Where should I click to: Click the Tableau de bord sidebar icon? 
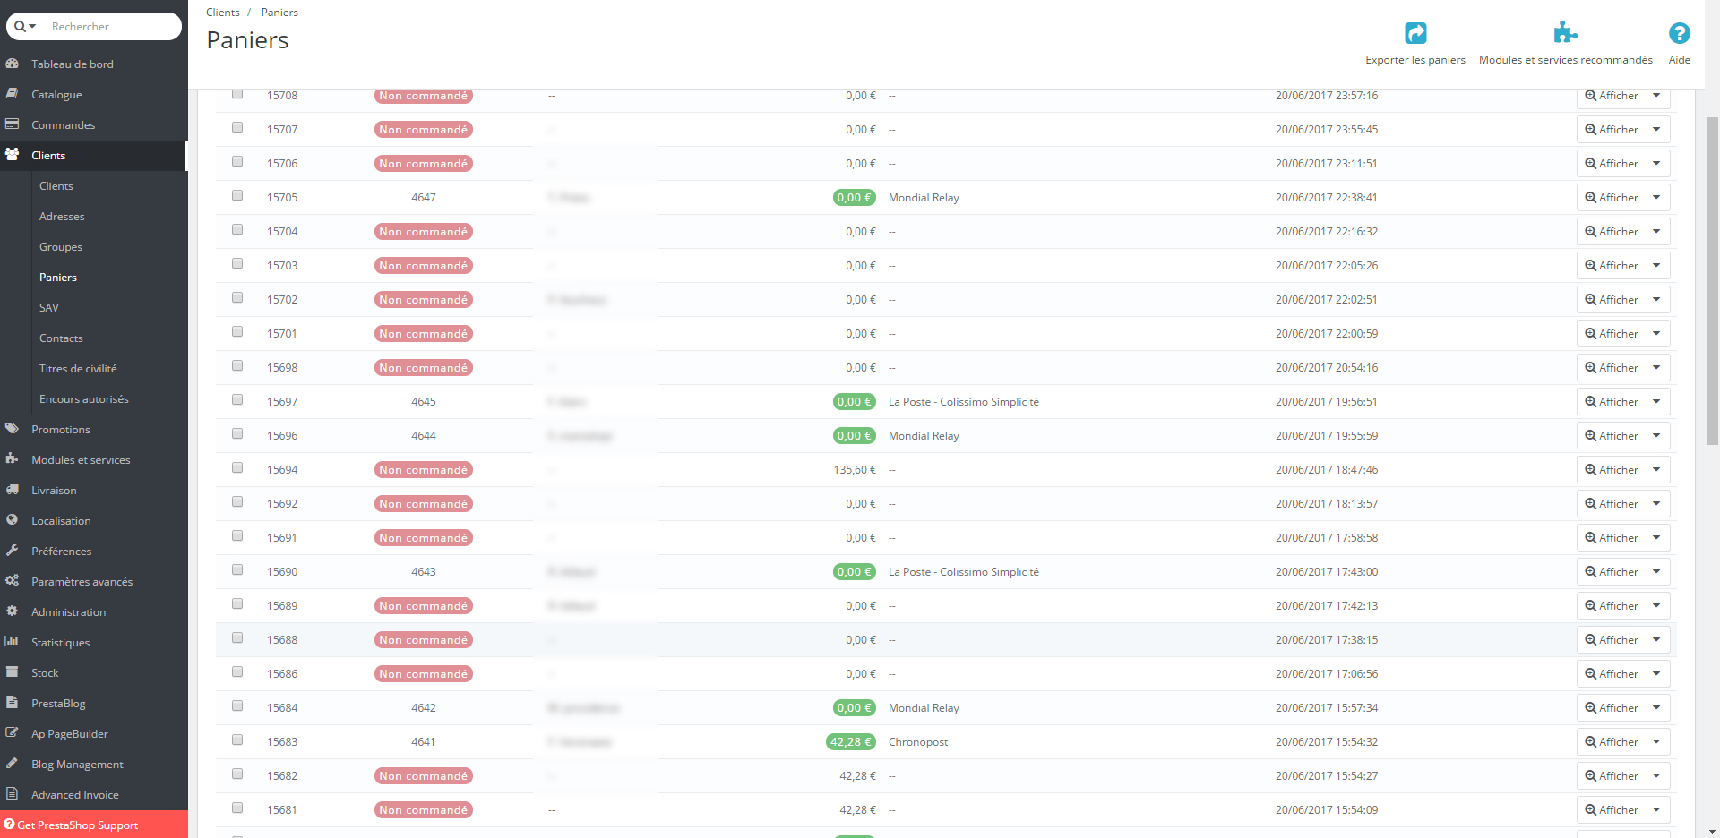point(13,64)
